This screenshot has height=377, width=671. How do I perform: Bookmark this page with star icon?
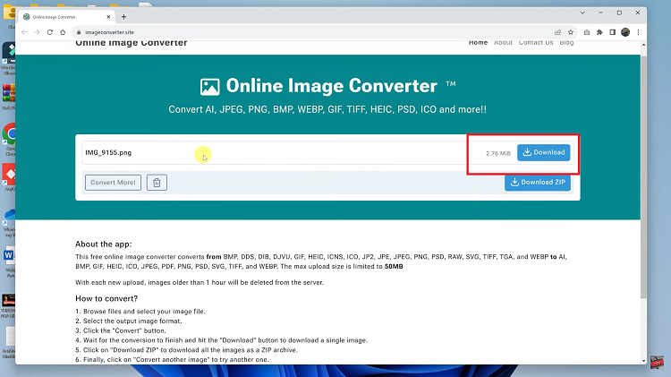coord(571,32)
